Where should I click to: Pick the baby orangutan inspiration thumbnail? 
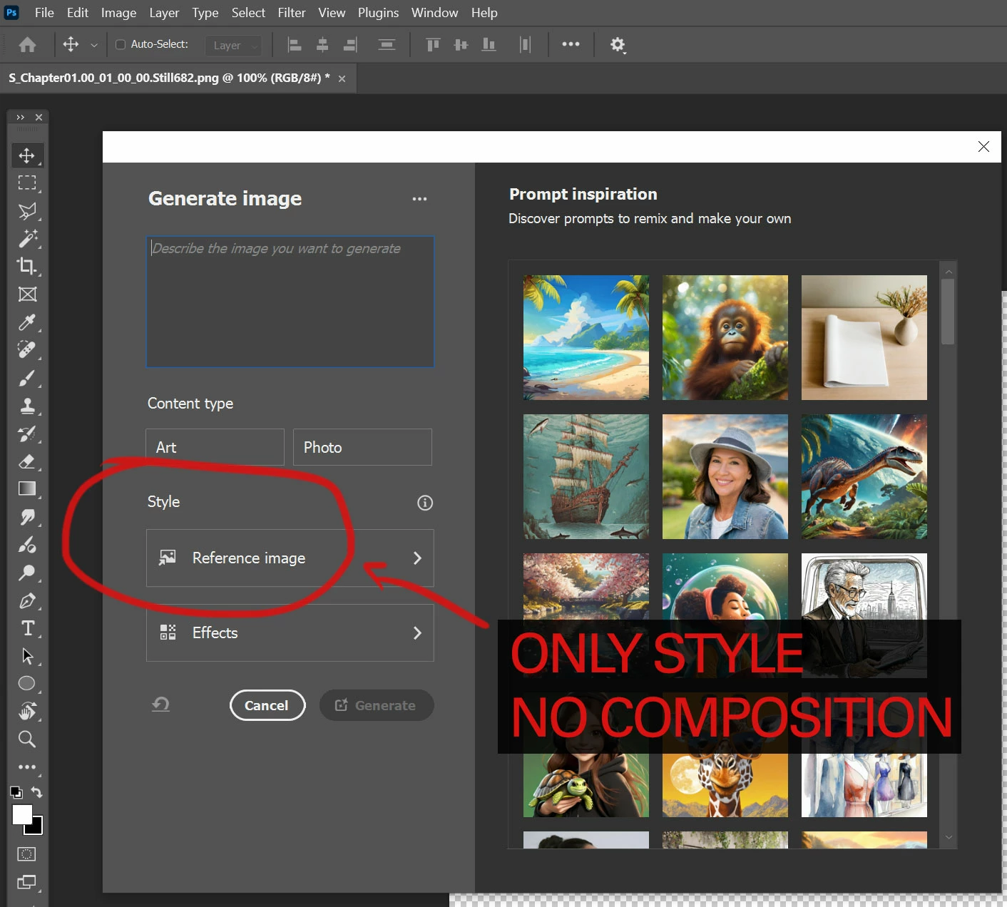725,337
